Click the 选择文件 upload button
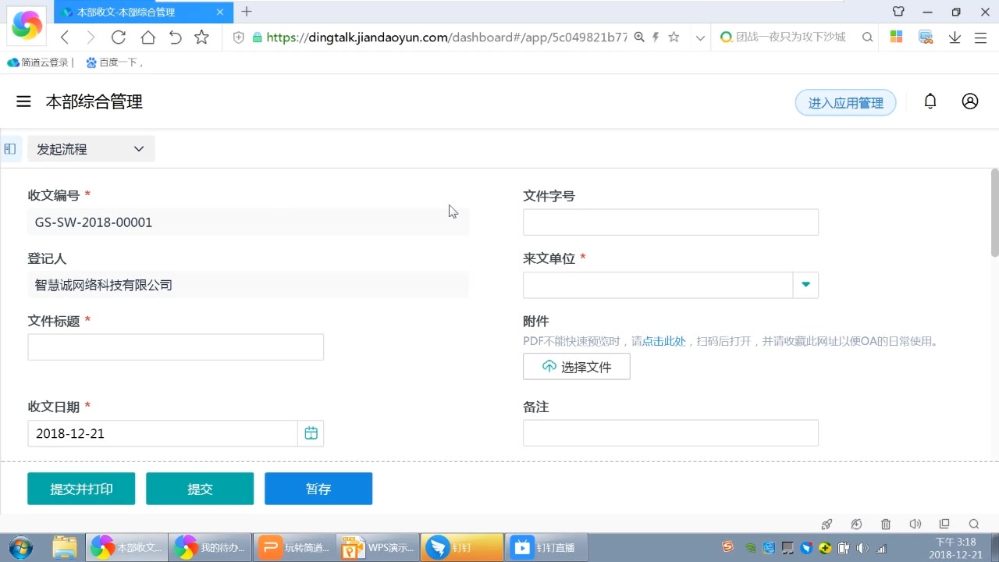The image size is (999, 562). (577, 367)
